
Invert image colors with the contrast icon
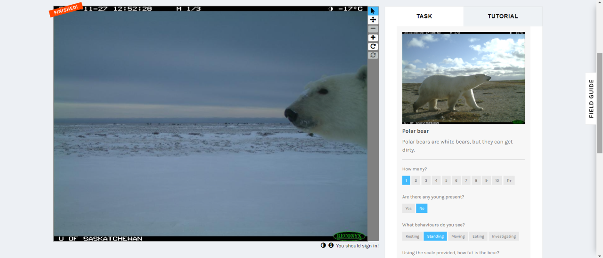(323, 245)
